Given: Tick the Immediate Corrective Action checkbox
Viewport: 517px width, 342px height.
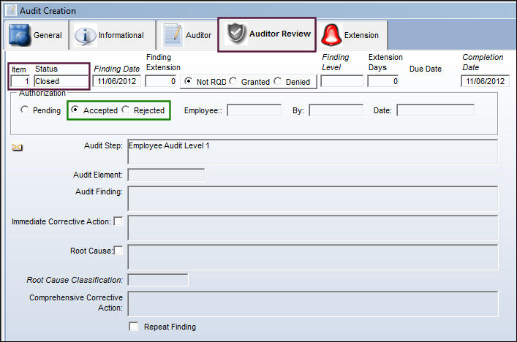Looking at the screenshot, I should click(x=118, y=221).
